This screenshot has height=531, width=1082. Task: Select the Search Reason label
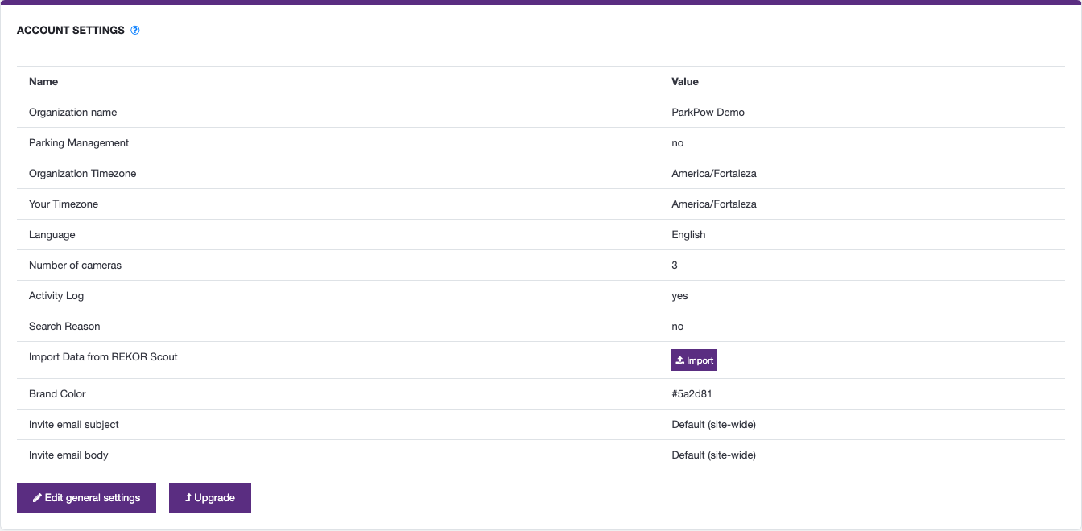pyautogui.click(x=64, y=327)
